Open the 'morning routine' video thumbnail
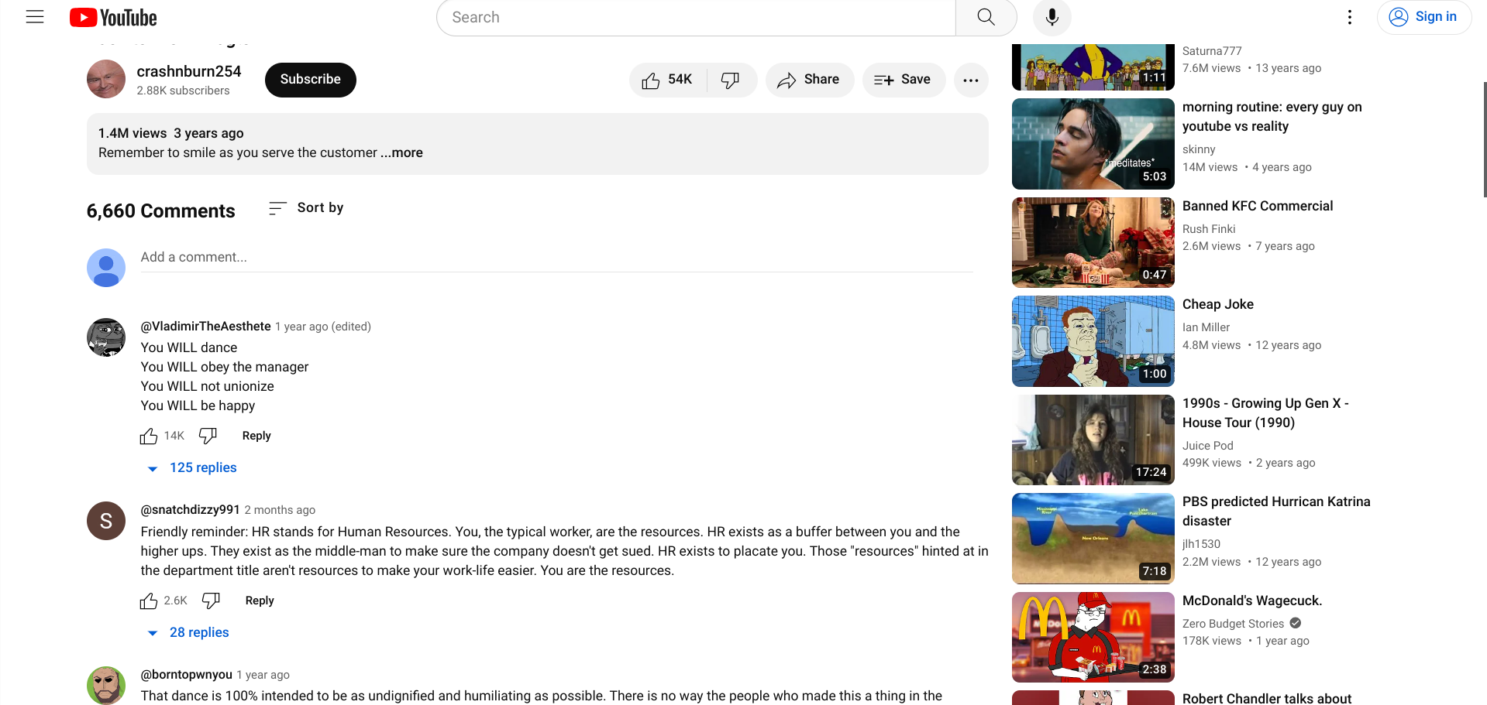Viewport: 1487px width, 705px height. (x=1093, y=144)
